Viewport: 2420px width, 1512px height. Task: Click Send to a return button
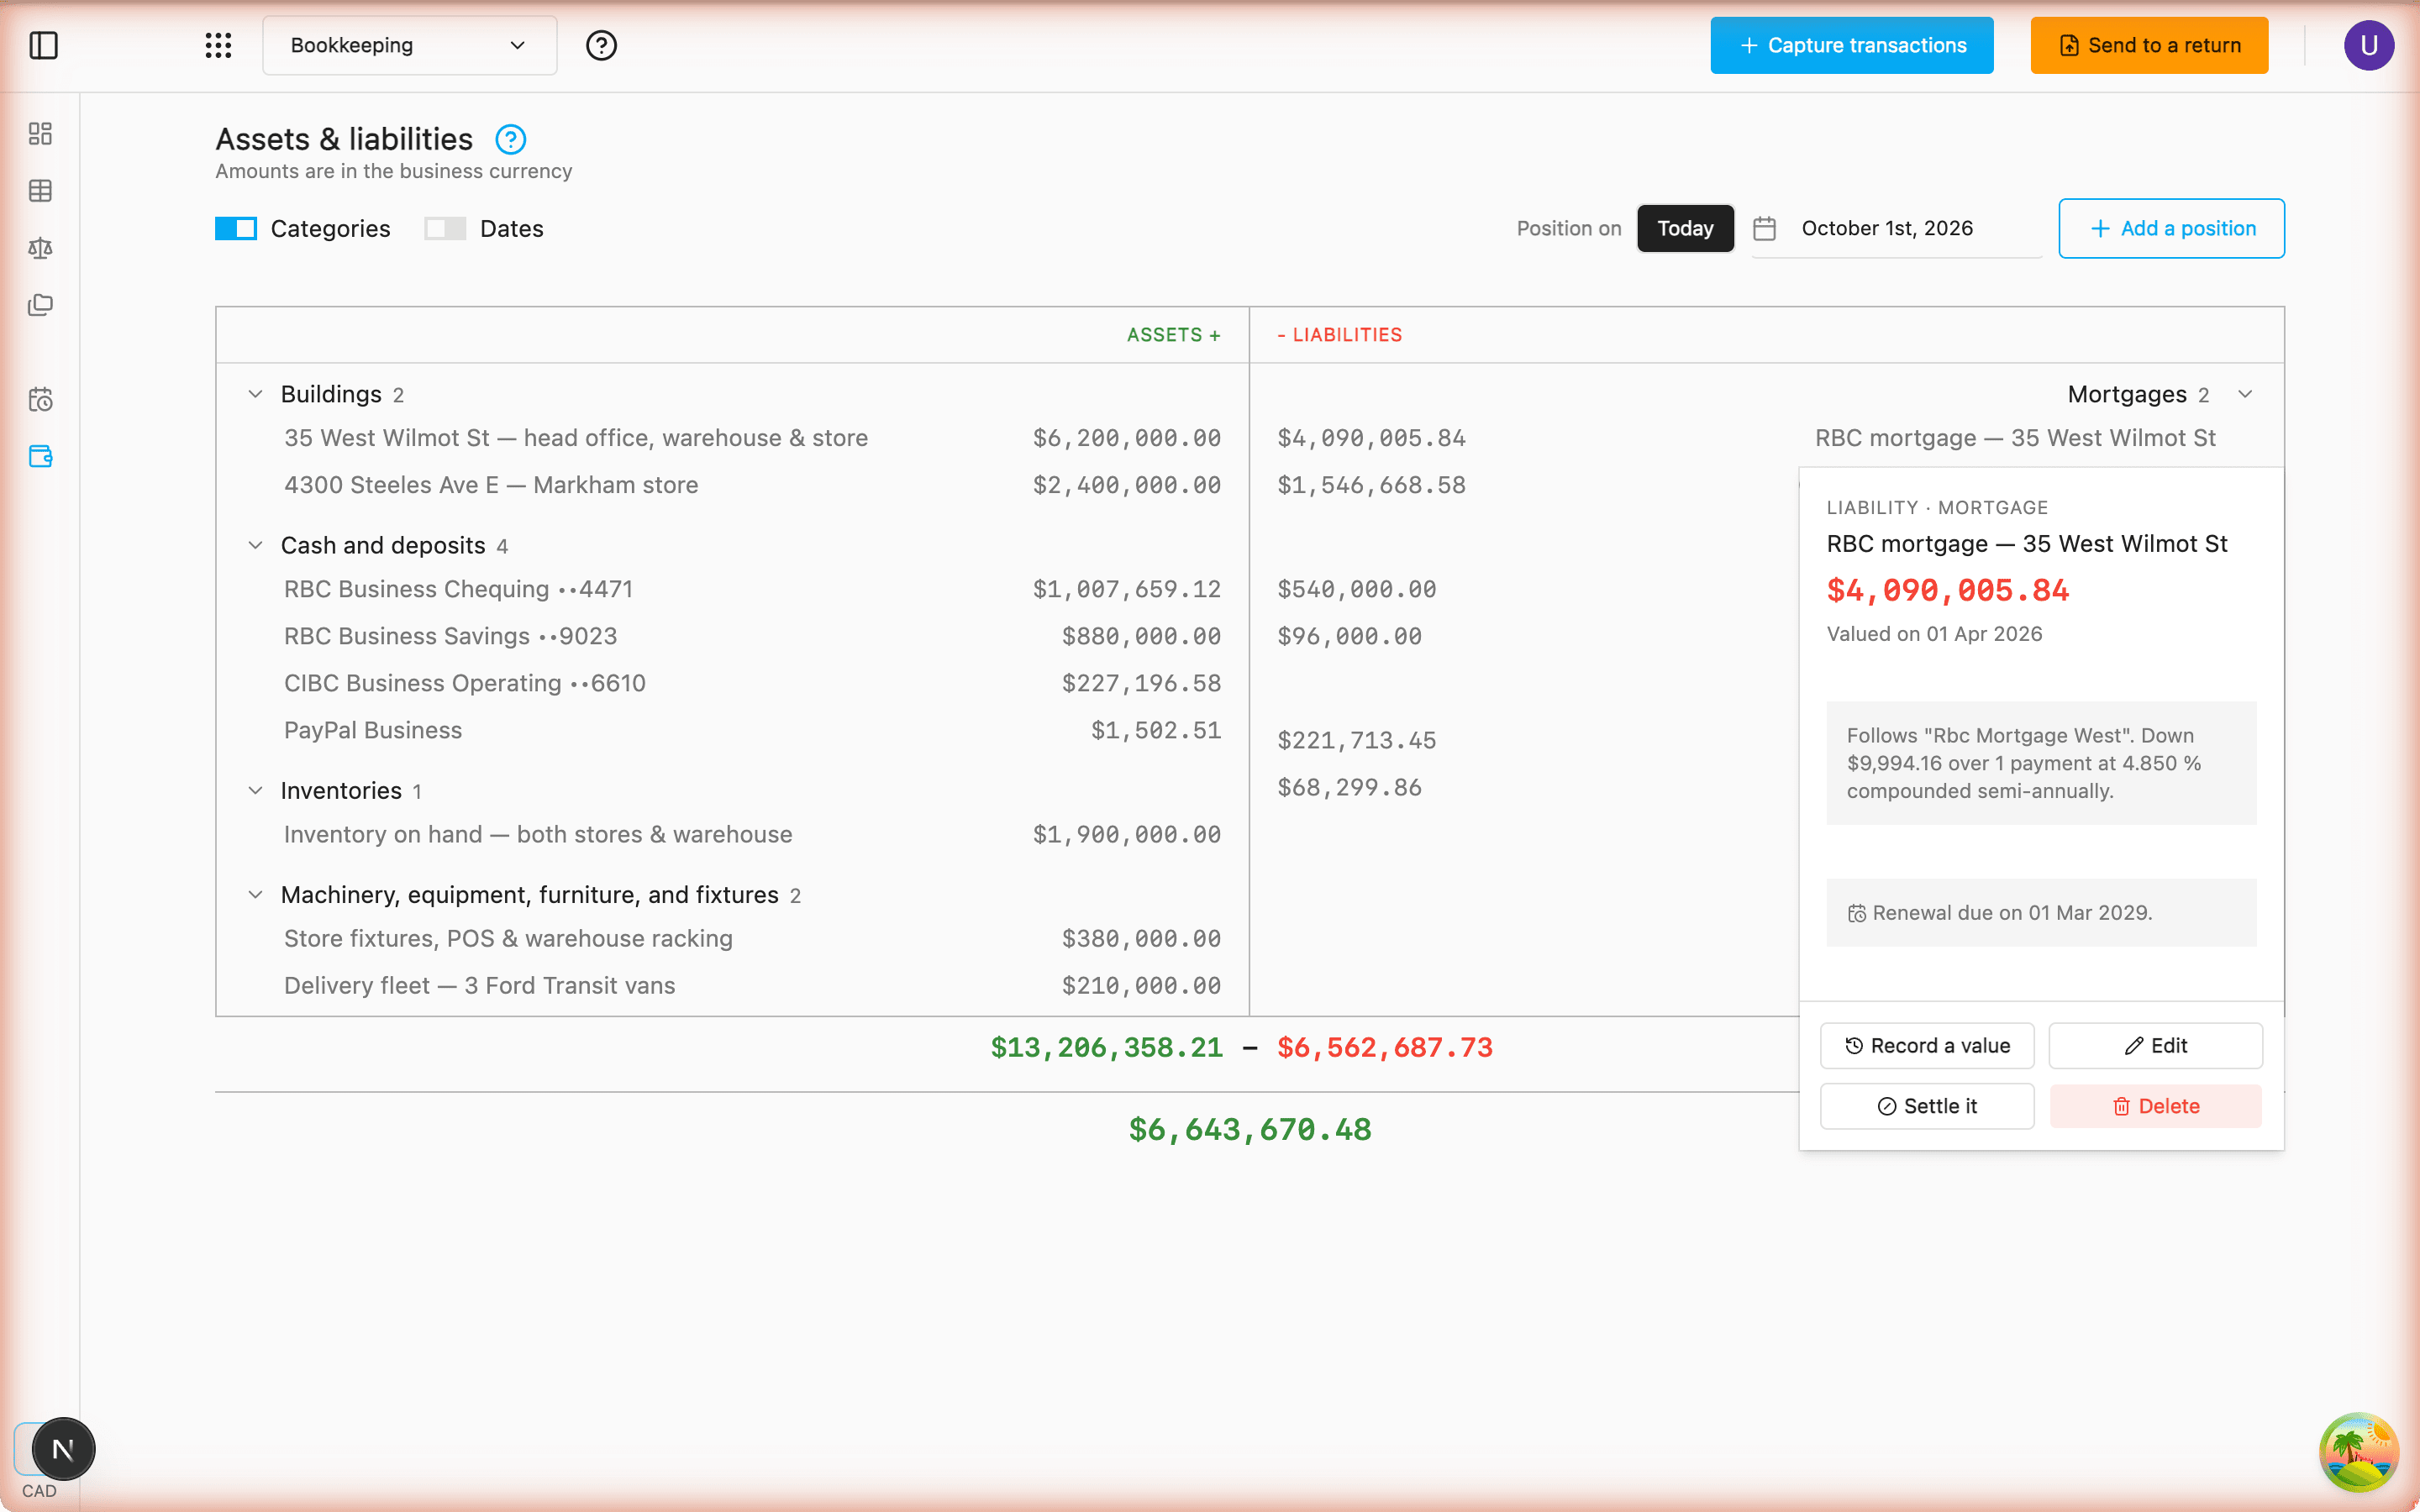tap(2149, 45)
